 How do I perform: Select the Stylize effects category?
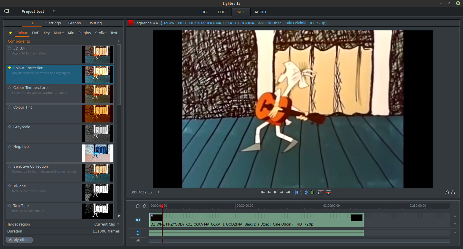101,33
